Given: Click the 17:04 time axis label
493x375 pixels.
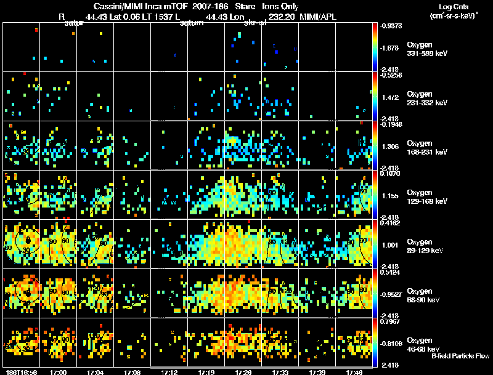Looking at the screenshot, I should [x=96, y=372].
